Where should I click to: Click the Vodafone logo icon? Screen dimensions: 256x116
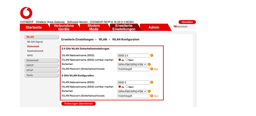point(26,13)
